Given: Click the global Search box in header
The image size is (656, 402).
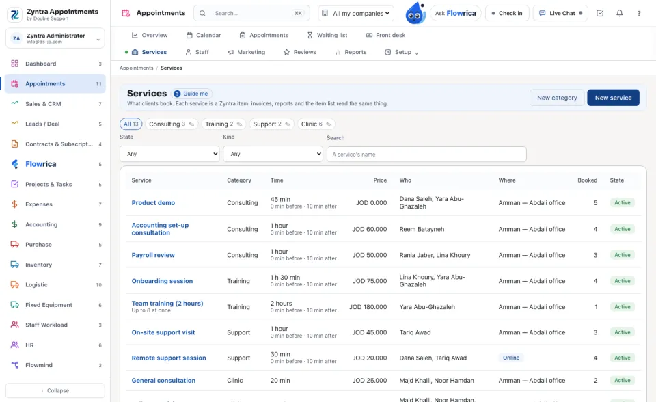Looking at the screenshot, I should coord(251,14).
